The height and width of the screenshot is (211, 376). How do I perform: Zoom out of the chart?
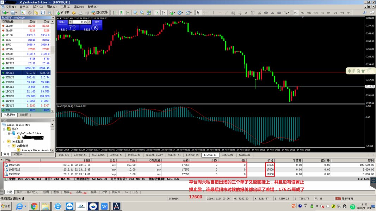point(142,13)
